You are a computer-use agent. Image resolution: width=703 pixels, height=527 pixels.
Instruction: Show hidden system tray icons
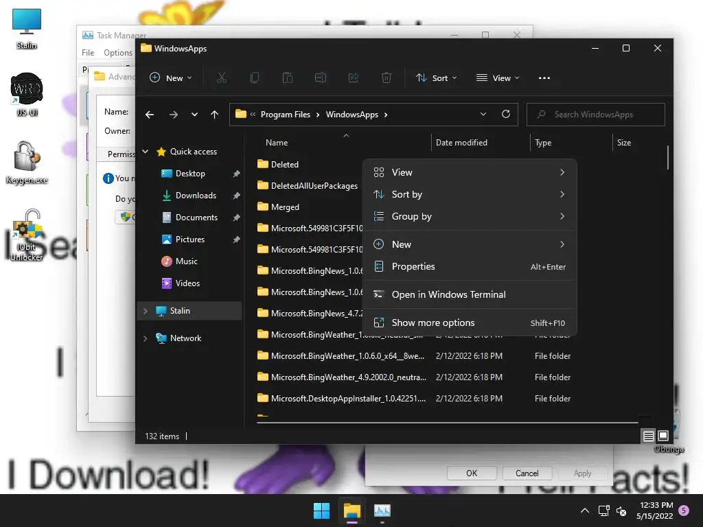click(x=585, y=511)
